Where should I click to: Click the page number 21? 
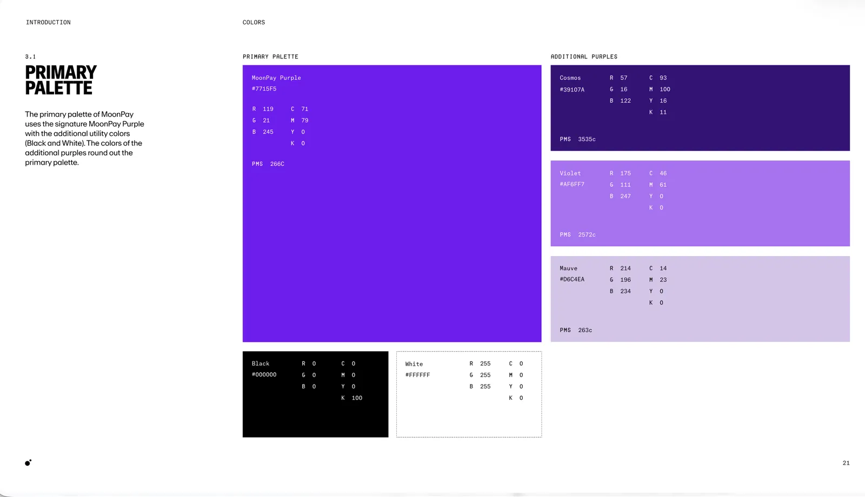tap(846, 463)
